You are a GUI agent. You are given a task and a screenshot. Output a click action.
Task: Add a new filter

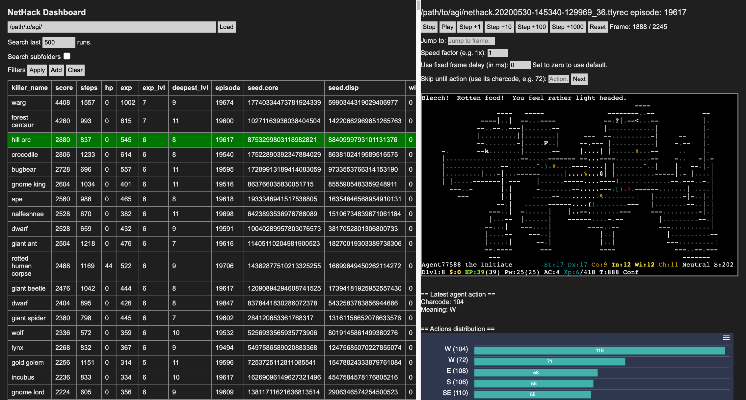pos(56,70)
